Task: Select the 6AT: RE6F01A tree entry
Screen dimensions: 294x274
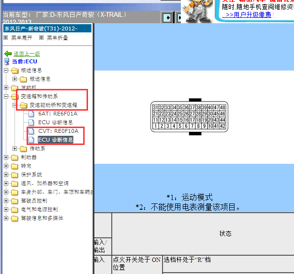Action: (x=58, y=114)
